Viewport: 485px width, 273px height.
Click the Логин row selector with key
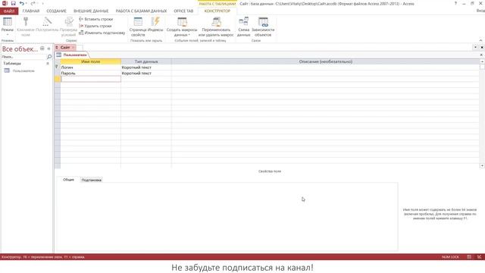[x=58, y=67]
